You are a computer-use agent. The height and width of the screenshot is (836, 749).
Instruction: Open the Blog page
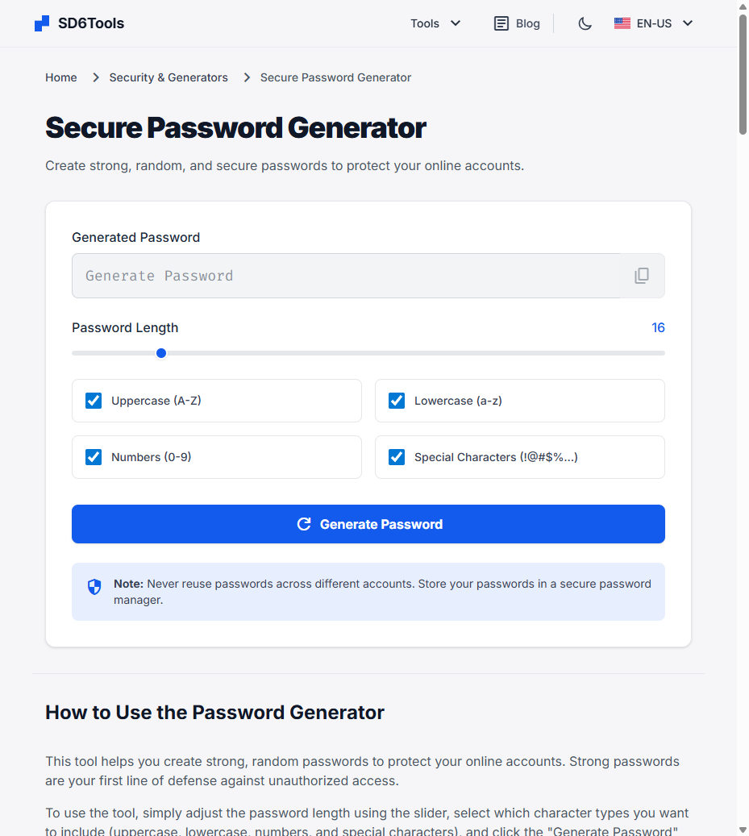(x=527, y=23)
